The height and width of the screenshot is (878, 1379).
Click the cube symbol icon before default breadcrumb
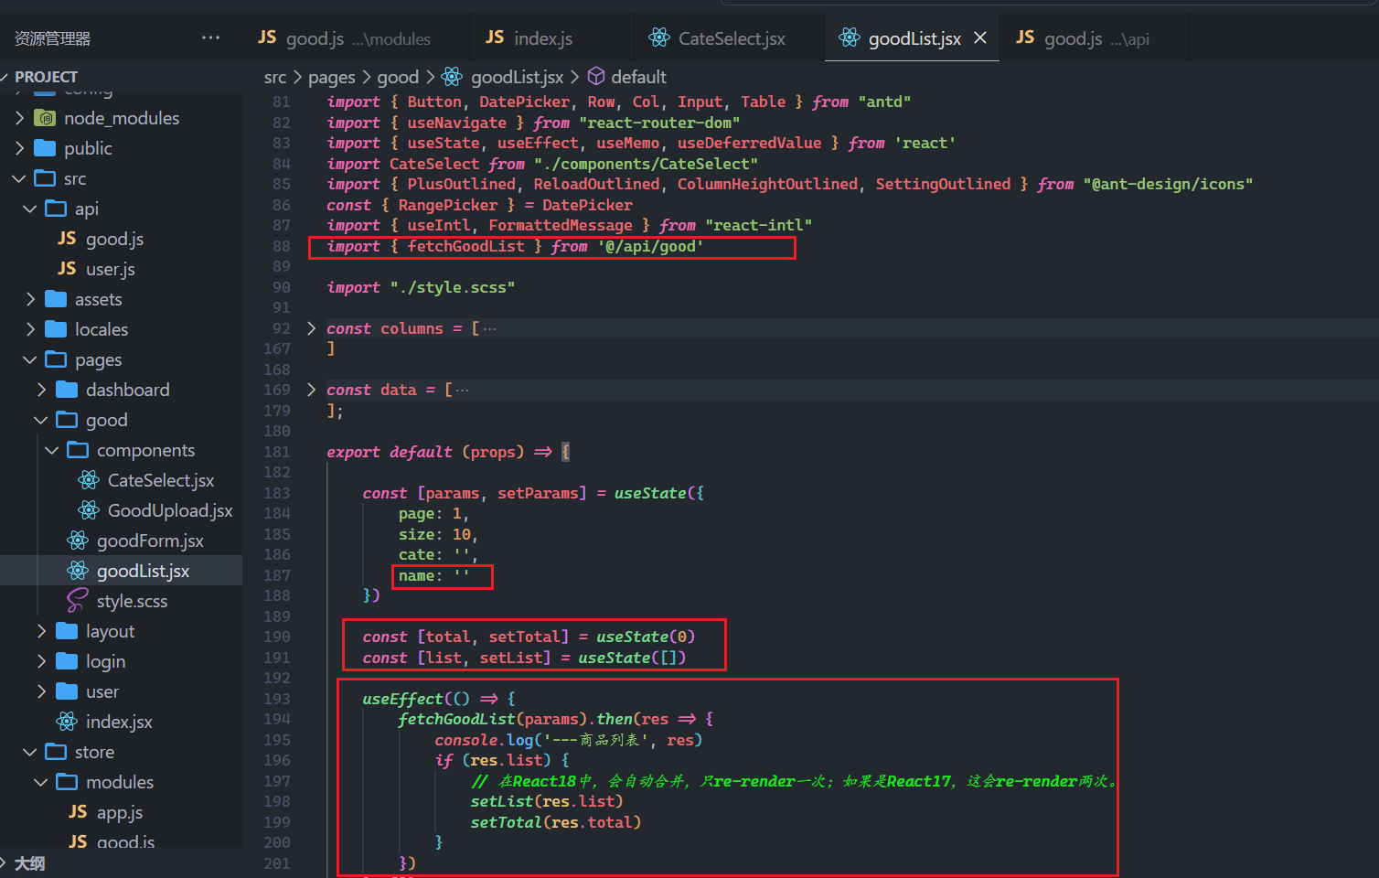coord(596,76)
